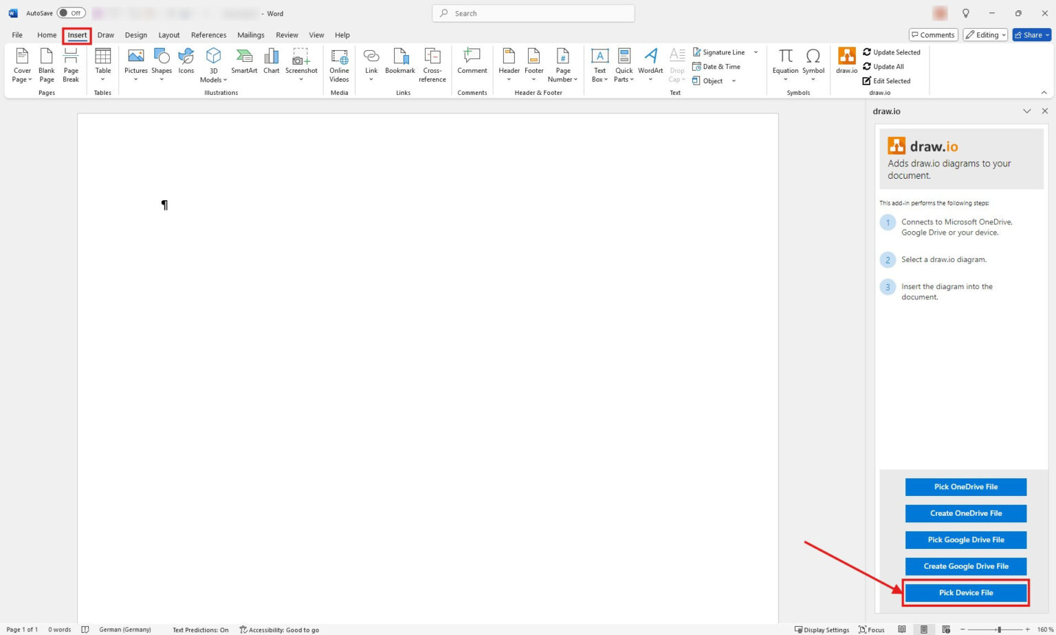Click inside the Search box
1056x635 pixels.
click(533, 13)
